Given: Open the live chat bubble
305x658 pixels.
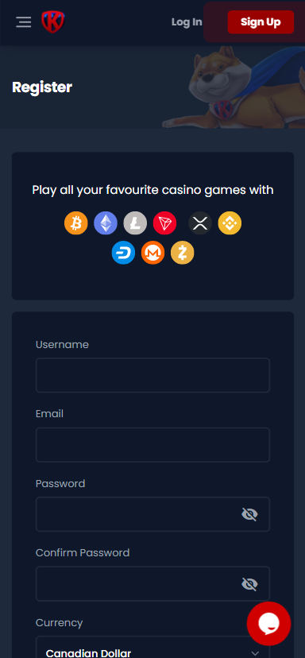Looking at the screenshot, I should pos(269,624).
